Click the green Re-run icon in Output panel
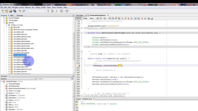 [x=77, y=102]
